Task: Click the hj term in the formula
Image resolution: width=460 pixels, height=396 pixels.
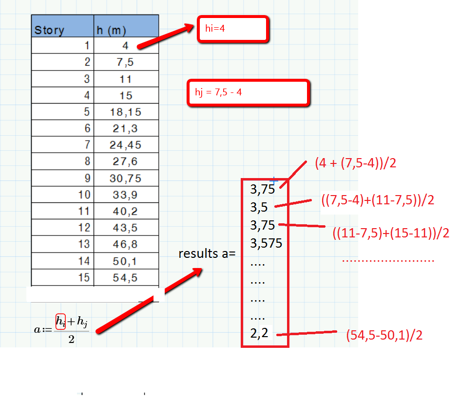Action: 82,322
